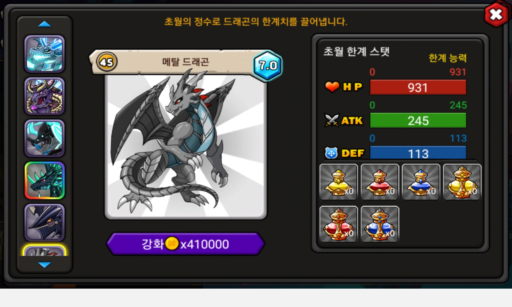Tap the large blue ornate potion
This screenshot has height=307, width=512.
pos(380,224)
